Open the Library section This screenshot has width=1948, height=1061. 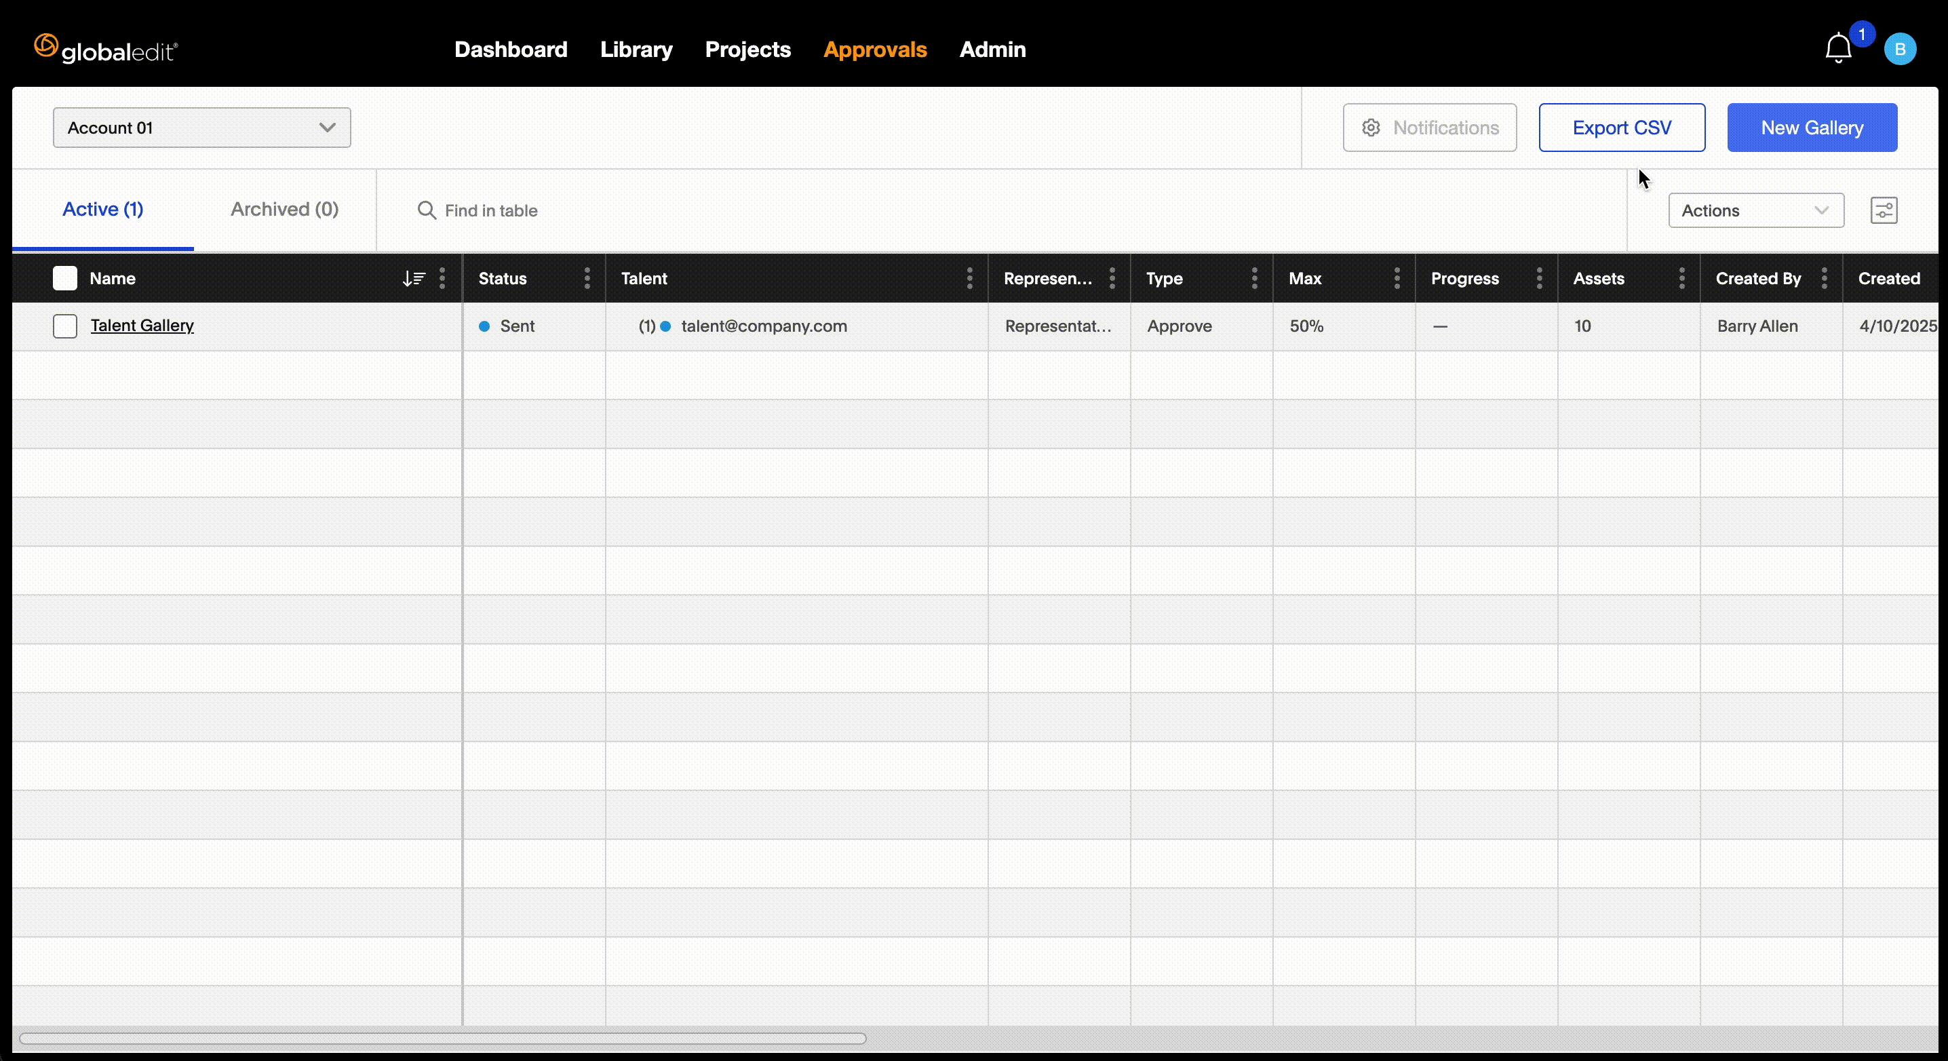click(636, 49)
